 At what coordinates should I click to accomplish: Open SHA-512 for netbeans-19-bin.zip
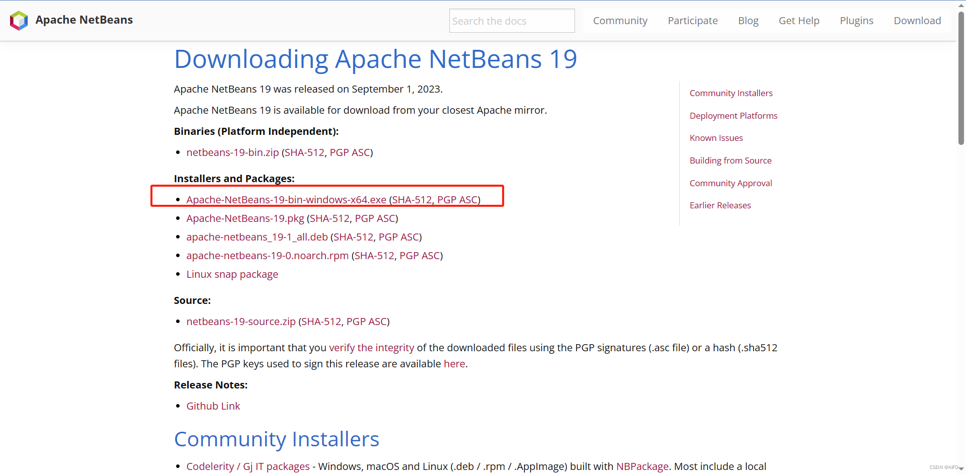304,152
